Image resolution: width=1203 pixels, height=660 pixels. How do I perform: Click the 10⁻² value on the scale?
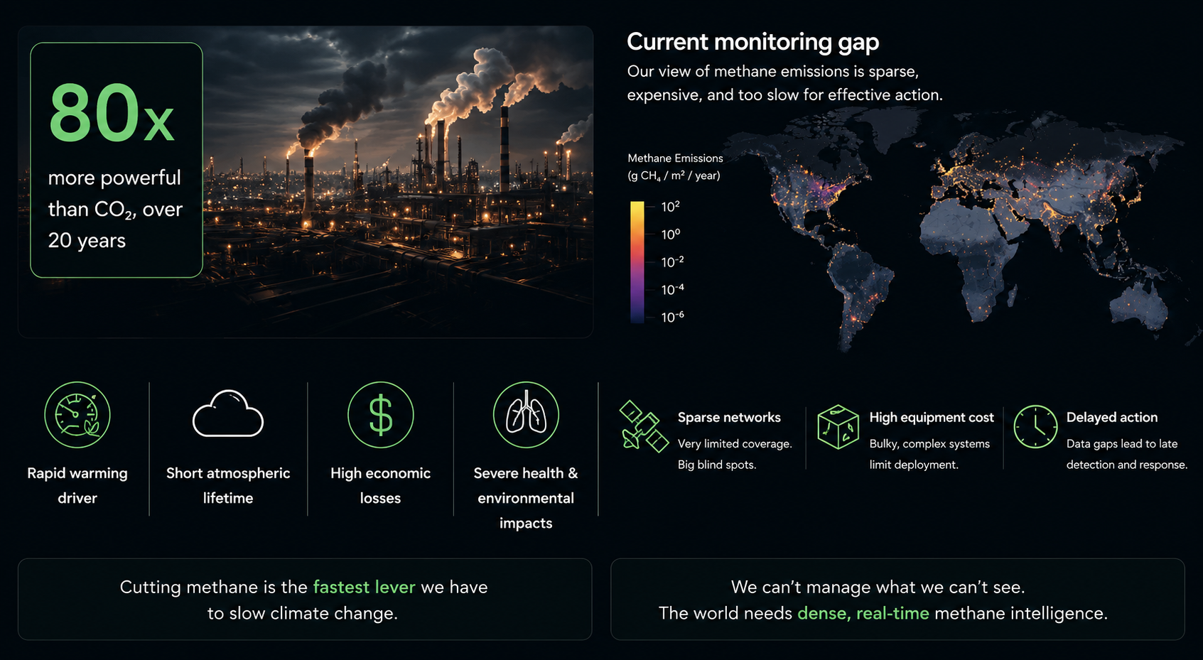click(x=672, y=262)
